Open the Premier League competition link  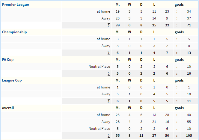(15, 4)
